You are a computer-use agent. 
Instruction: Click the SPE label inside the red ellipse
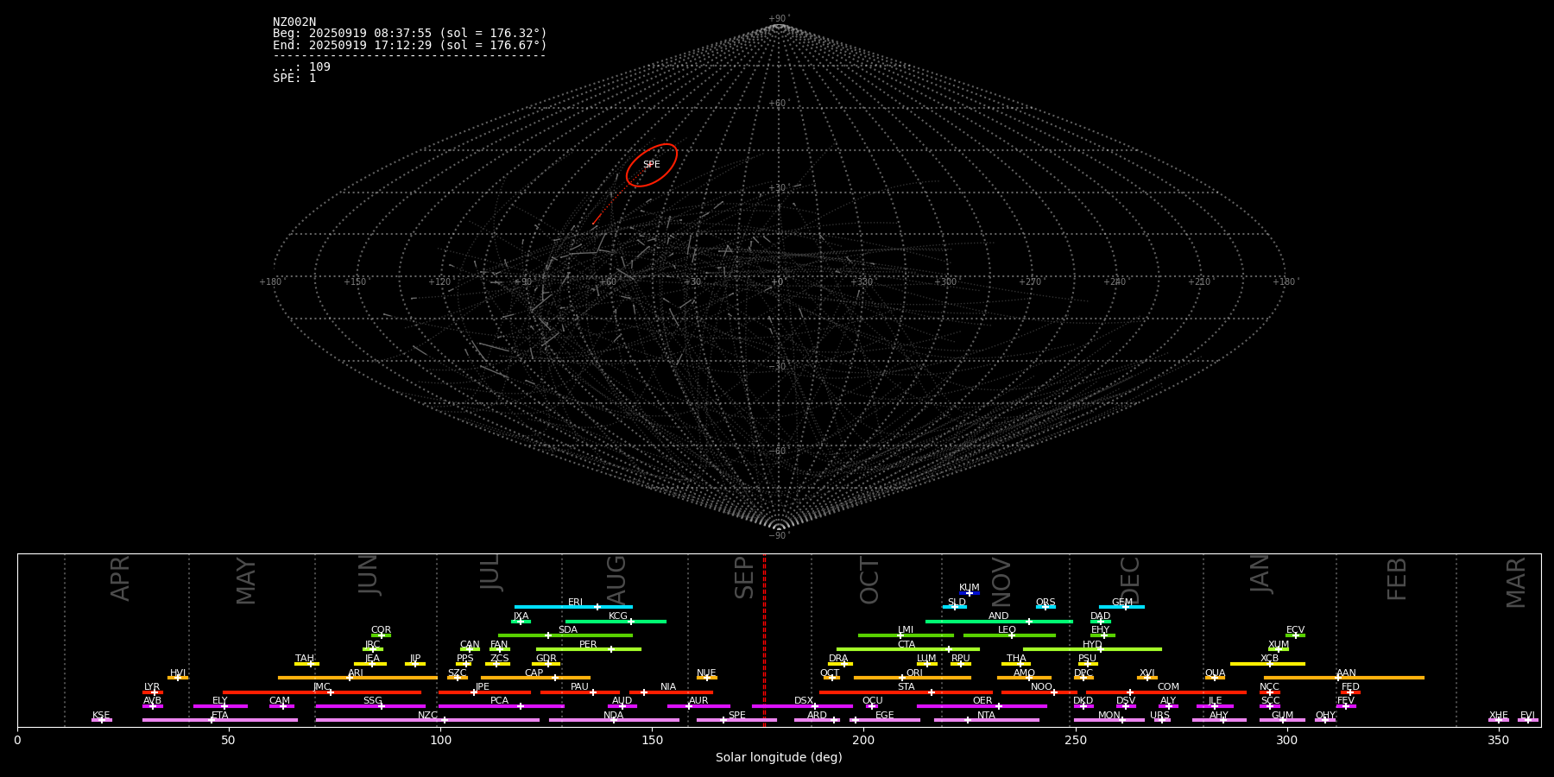(652, 165)
